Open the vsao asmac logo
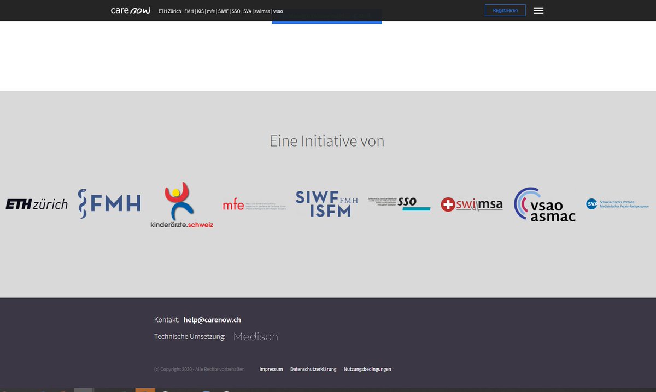Viewport: 656px width, 392px height. (x=544, y=204)
